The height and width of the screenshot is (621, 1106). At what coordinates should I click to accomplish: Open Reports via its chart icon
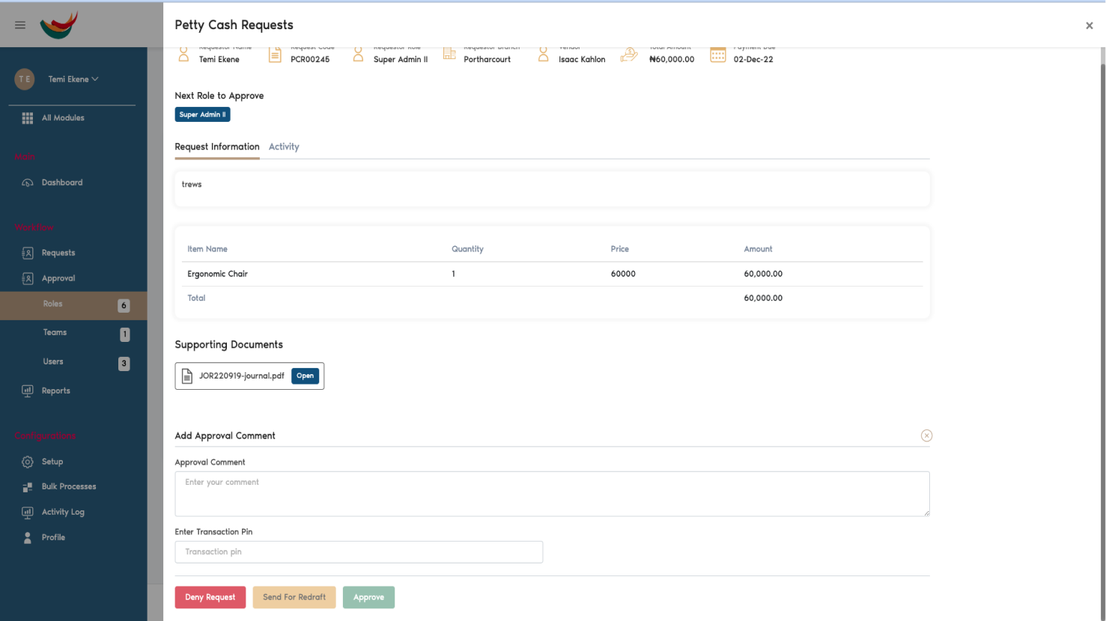click(x=28, y=390)
